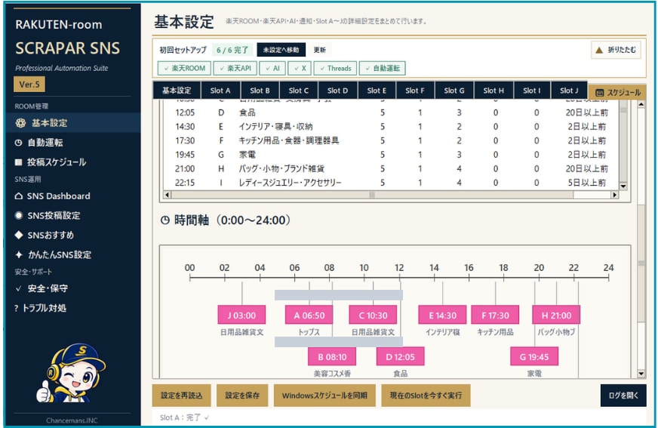Click the AI completed setup chip
Viewport: 658px width, 428px height.
[x=272, y=68]
